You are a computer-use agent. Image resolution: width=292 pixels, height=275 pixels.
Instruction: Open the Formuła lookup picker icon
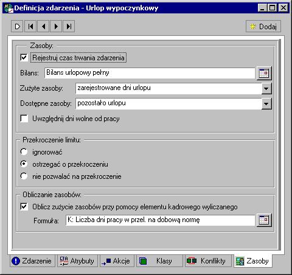coord(264,220)
